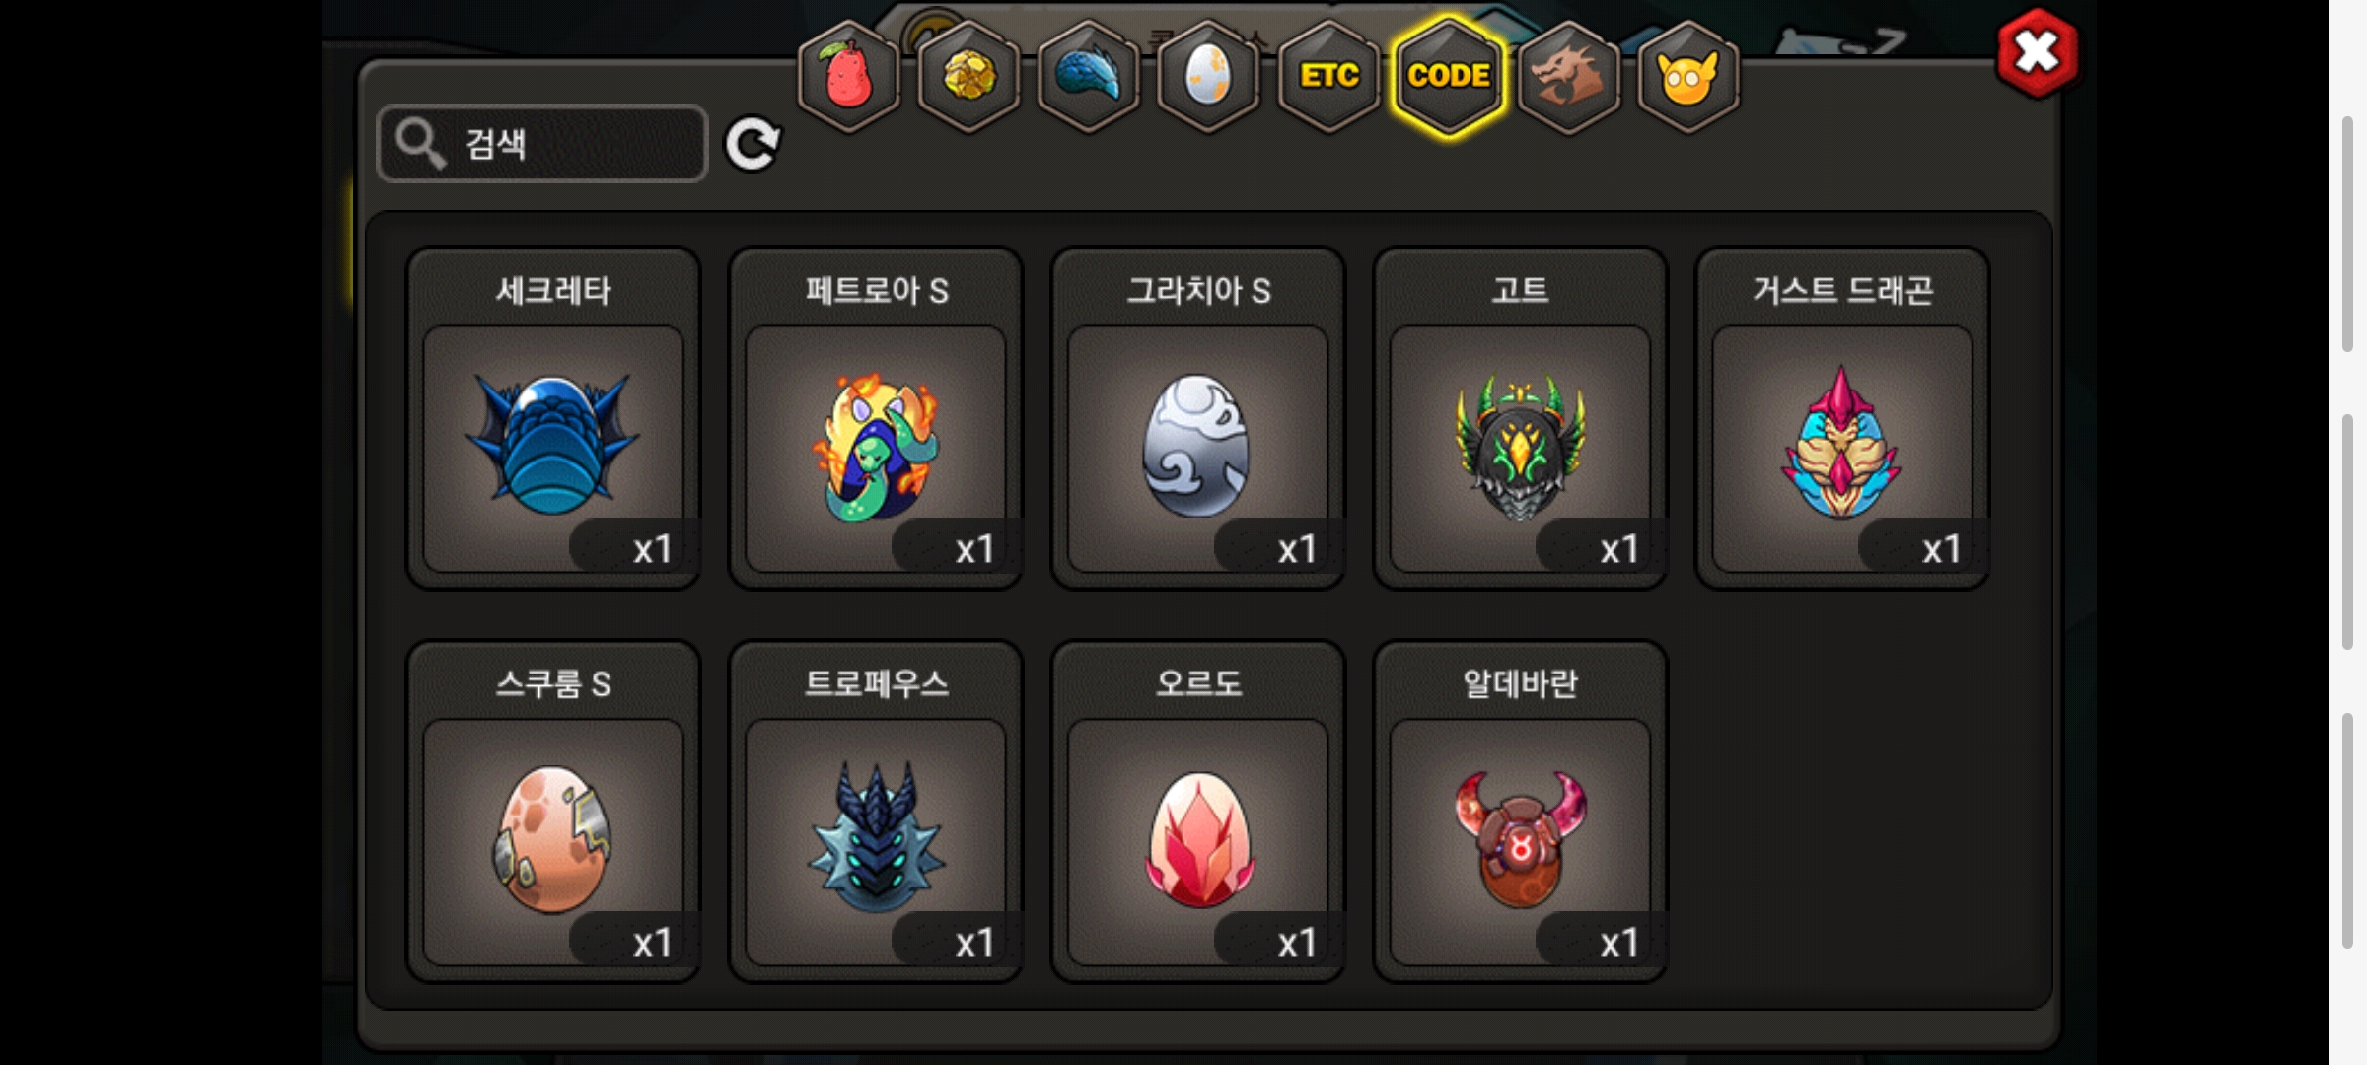Select the CODE tab
This screenshot has height=1065, width=2367.
(x=1449, y=77)
